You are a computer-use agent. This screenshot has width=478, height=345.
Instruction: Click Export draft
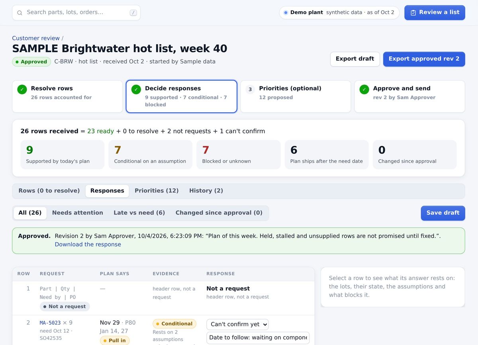coord(355,59)
